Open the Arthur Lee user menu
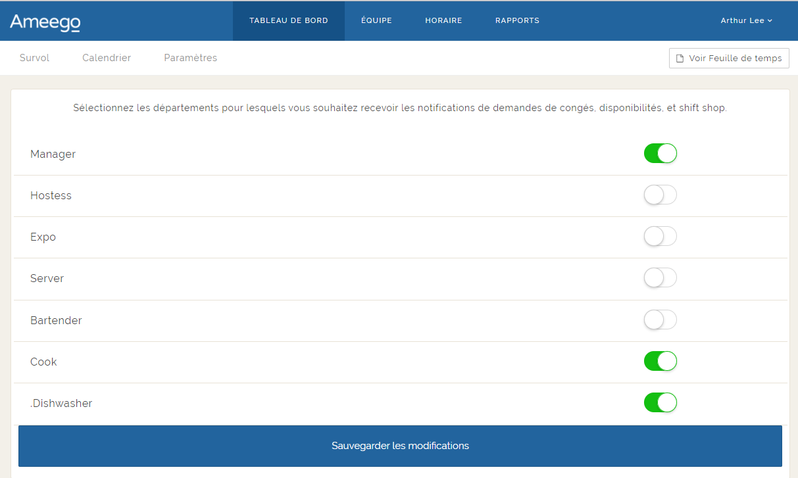798x478 pixels. [746, 20]
